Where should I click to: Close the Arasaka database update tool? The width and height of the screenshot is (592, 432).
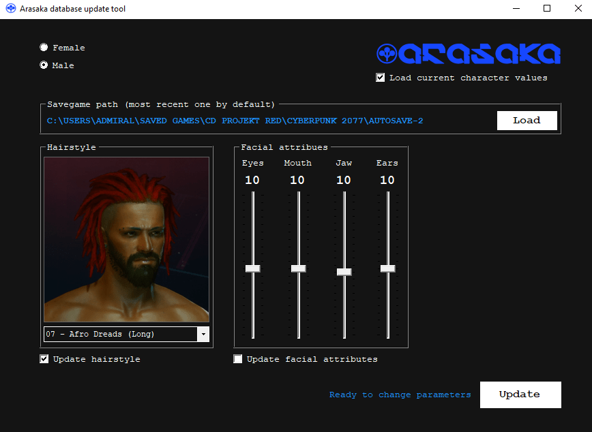pos(577,9)
